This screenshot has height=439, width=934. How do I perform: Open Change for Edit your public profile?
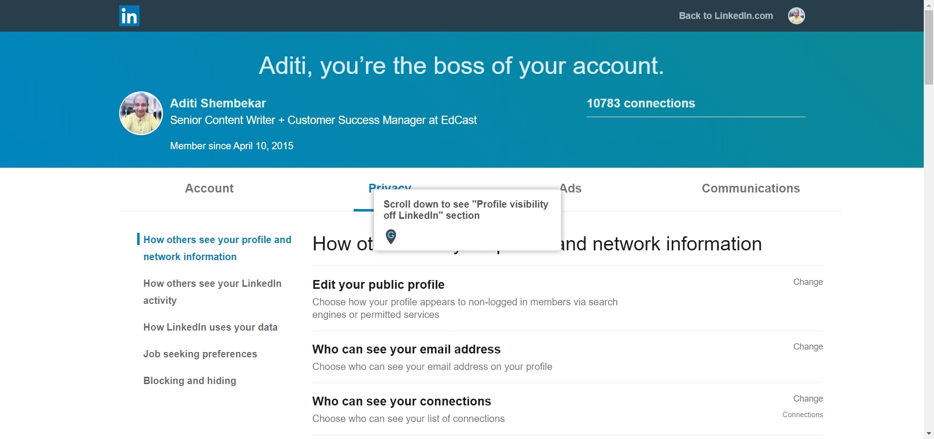point(808,282)
